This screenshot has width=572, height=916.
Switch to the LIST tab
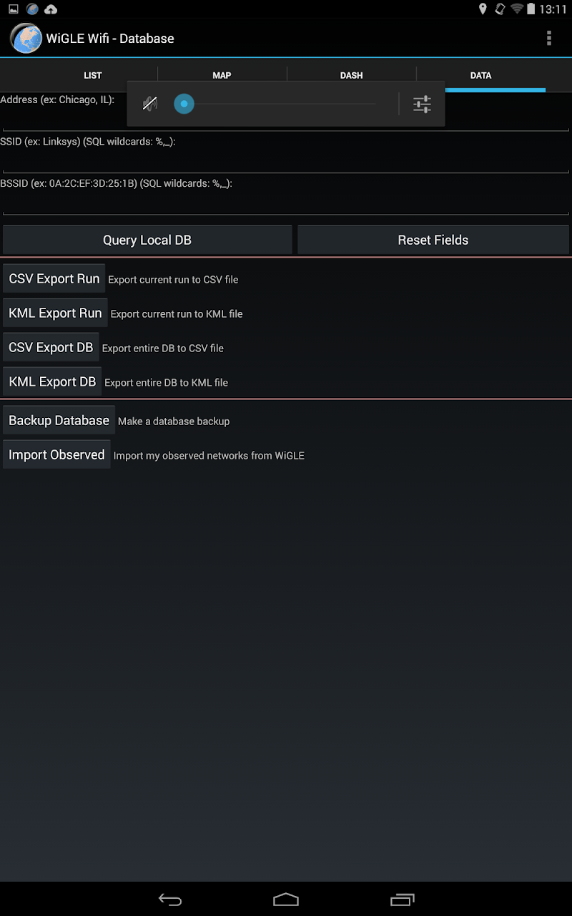click(93, 75)
